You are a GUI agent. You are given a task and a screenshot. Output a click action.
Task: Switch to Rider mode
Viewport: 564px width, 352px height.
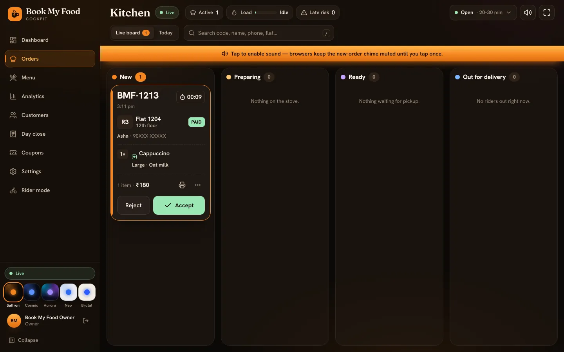tap(50, 190)
